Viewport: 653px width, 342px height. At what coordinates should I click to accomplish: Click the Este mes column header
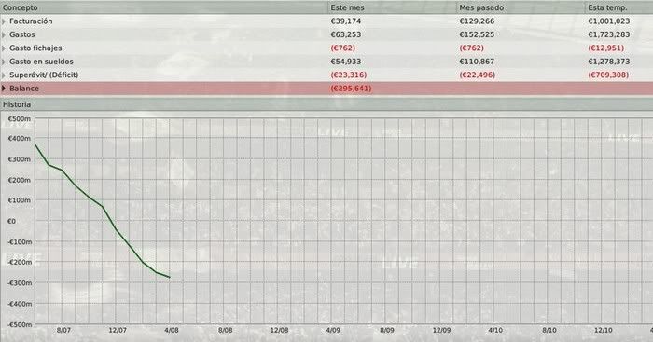347,7
